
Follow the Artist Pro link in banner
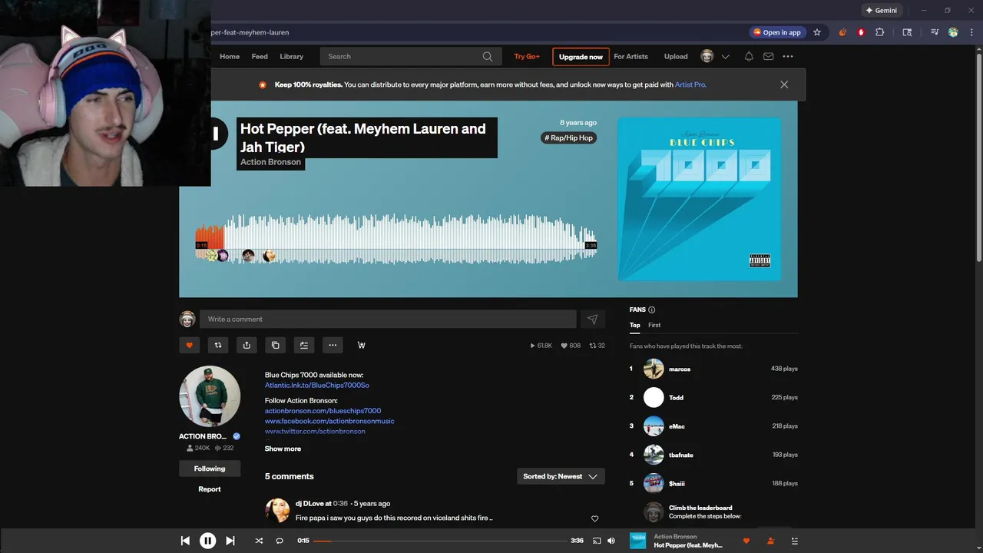click(x=690, y=84)
